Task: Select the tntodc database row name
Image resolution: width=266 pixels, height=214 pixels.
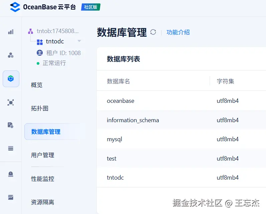Action: 115,178
